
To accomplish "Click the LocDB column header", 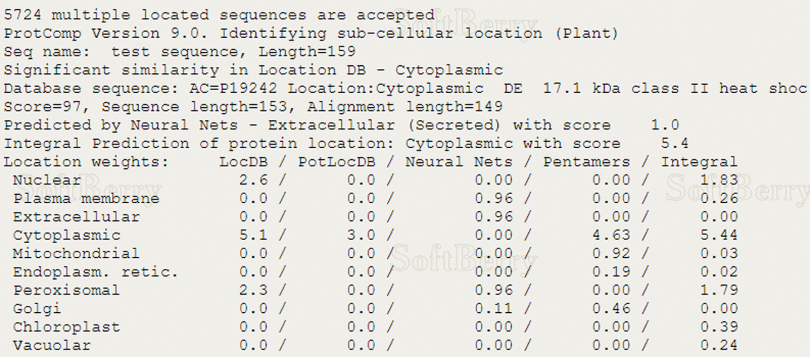I will pos(243,162).
